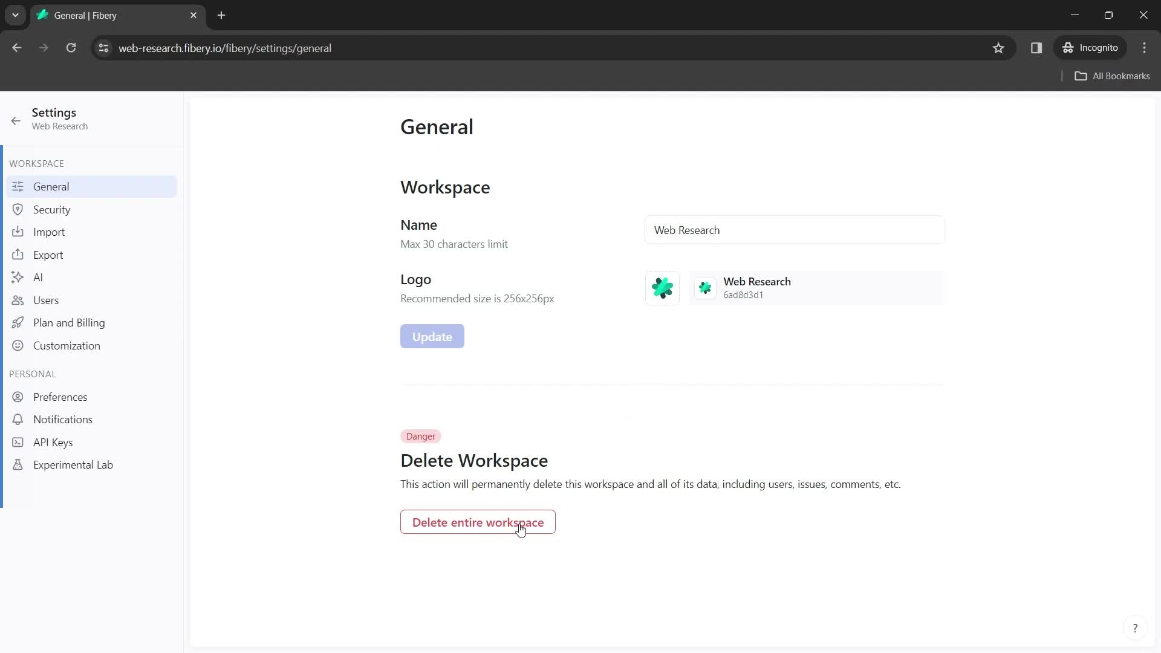
Task: Click the 'Max 30 characters limit' hint
Action: point(454,244)
